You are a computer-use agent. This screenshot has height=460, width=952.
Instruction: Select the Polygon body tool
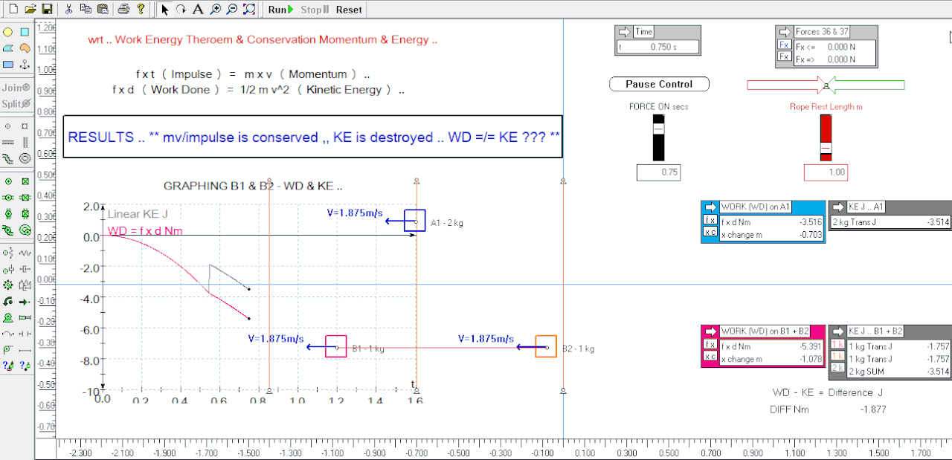9,48
